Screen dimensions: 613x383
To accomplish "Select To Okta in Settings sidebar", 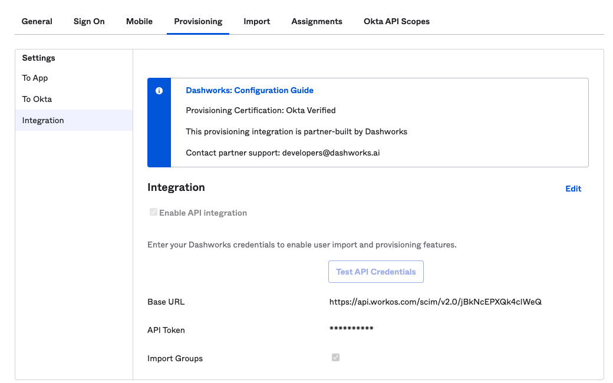I will pyautogui.click(x=37, y=99).
